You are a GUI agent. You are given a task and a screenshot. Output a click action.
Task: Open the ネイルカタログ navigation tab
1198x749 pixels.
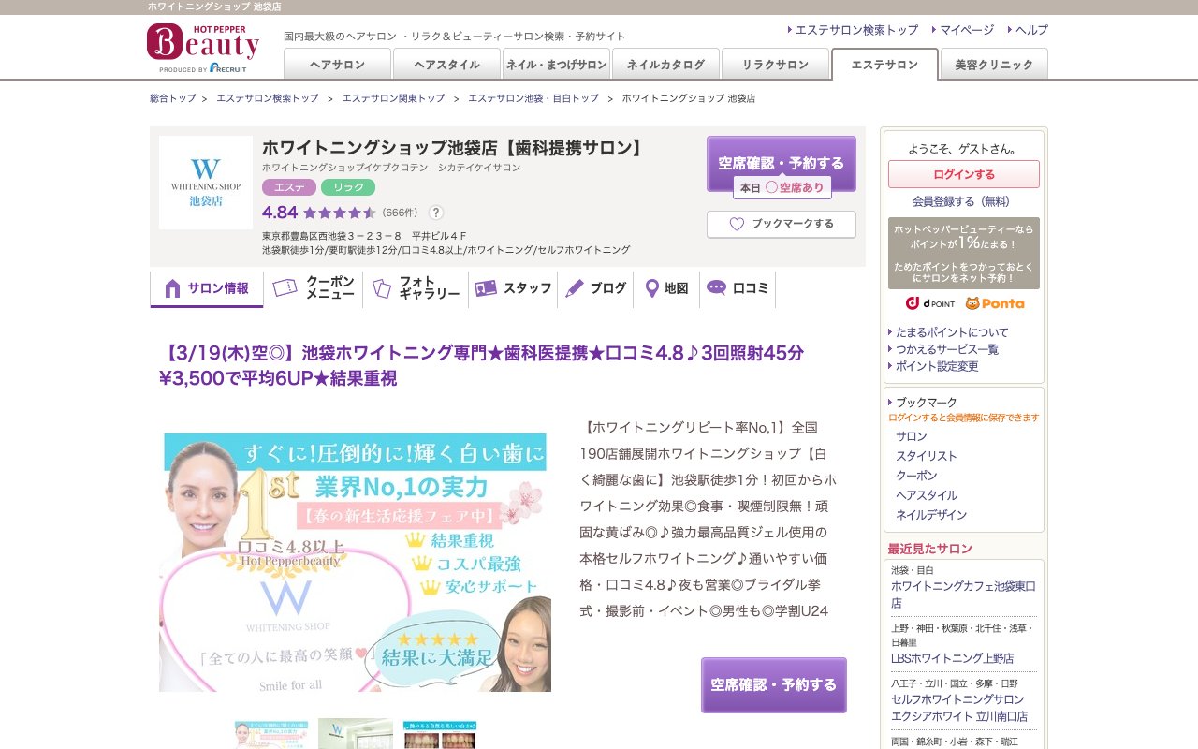pyautogui.click(x=664, y=66)
